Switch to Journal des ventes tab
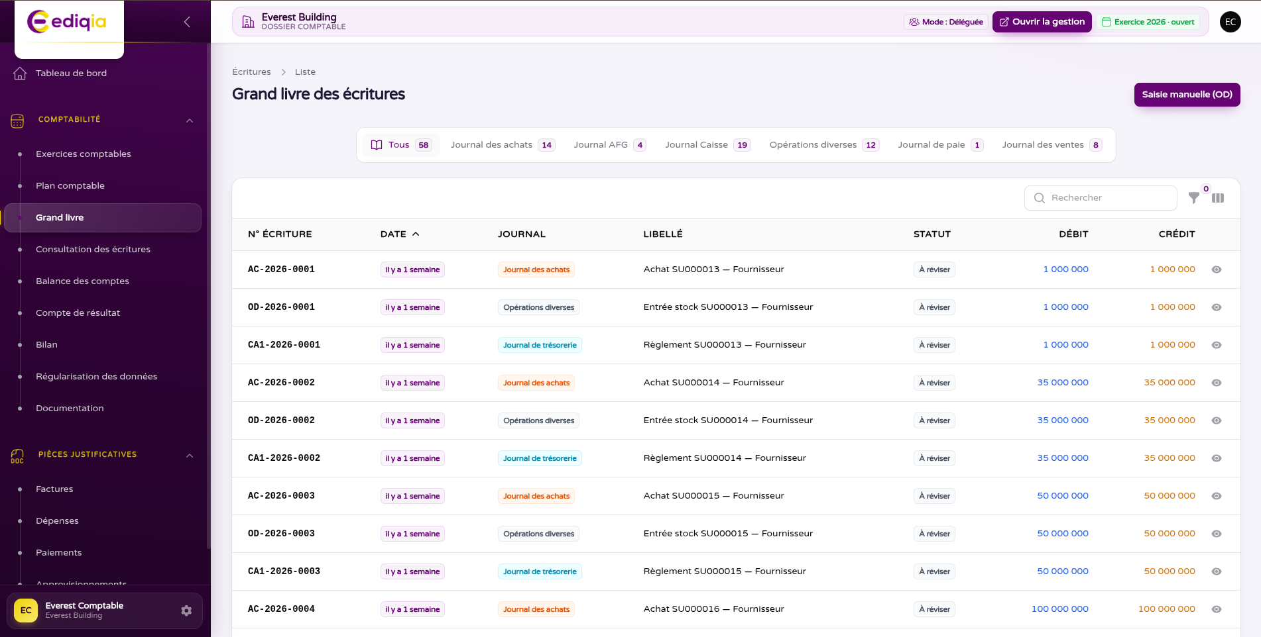The height and width of the screenshot is (637, 1261). [1051, 145]
